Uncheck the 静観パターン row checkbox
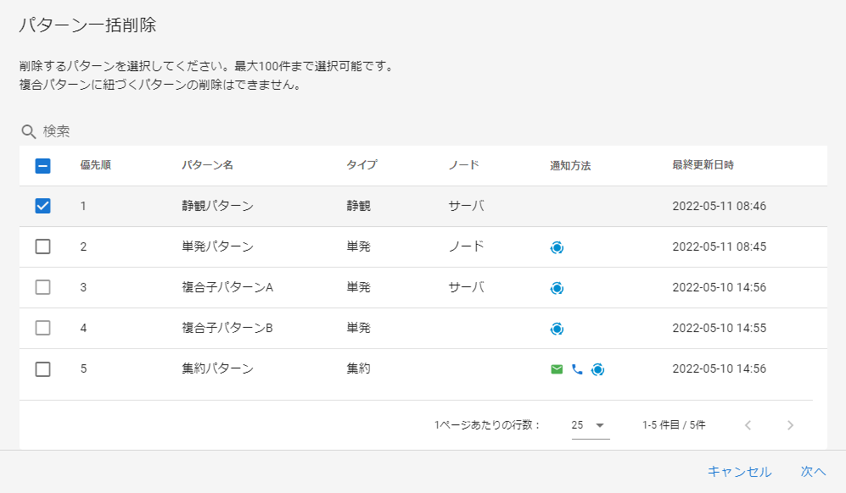This screenshot has width=846, height=493. point(43,206)
